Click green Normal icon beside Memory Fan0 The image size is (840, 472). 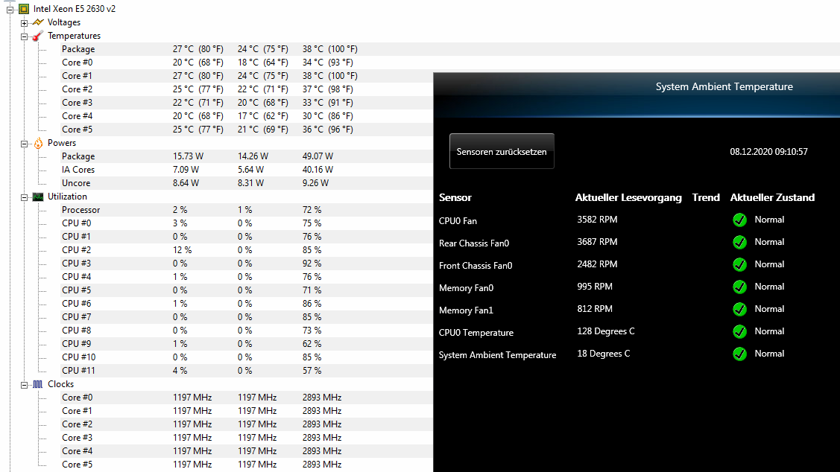[x=739, y=287]
